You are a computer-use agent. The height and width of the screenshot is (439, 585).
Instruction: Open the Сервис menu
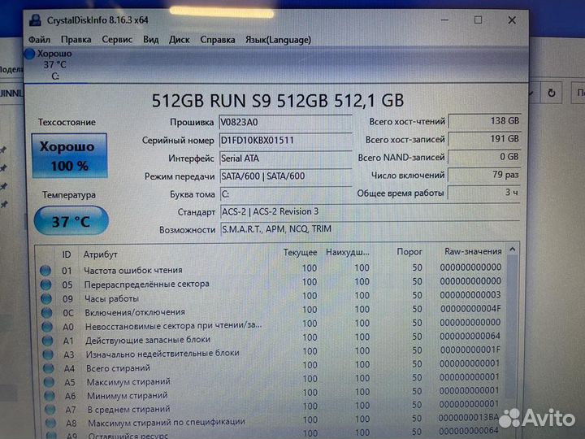click(117, 40)
